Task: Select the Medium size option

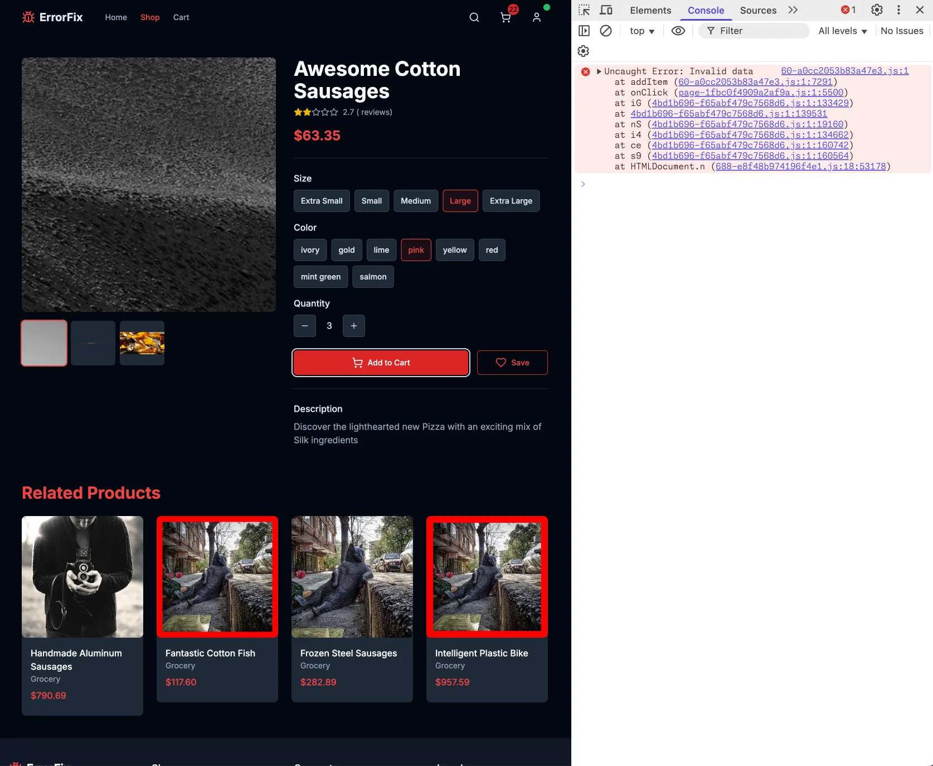Action: pyautogui.click(x=416, y=201)
